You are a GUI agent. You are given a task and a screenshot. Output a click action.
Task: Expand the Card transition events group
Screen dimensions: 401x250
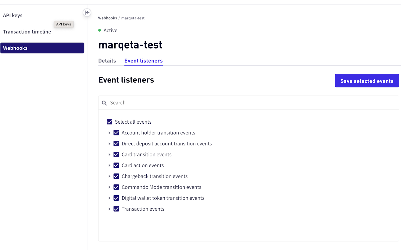click(109, 155)
